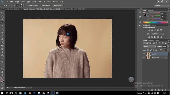Select the Clone Stamp tool
This screenshot has width=170, height=95.
[2, 39]
